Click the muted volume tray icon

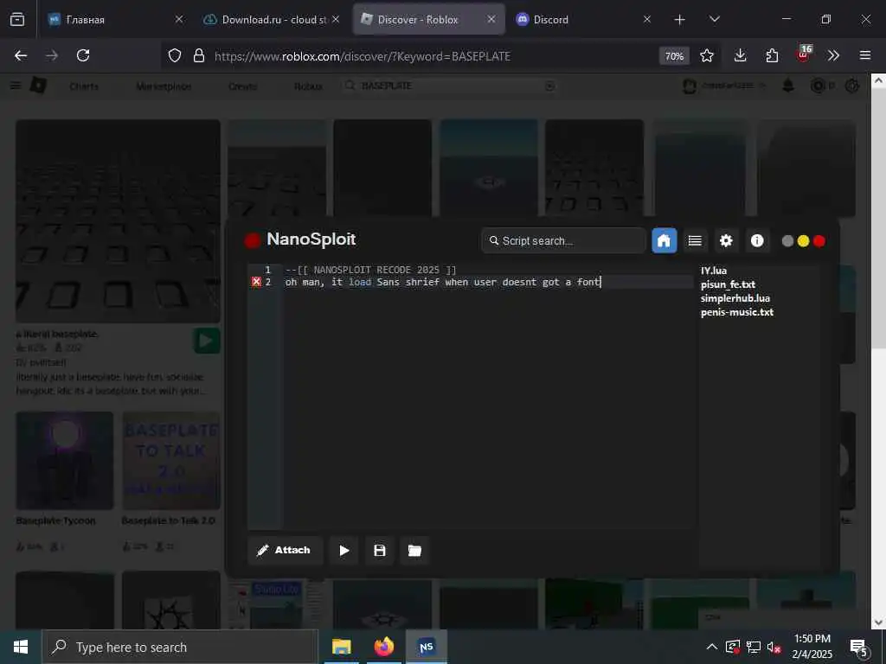point(774,647)
